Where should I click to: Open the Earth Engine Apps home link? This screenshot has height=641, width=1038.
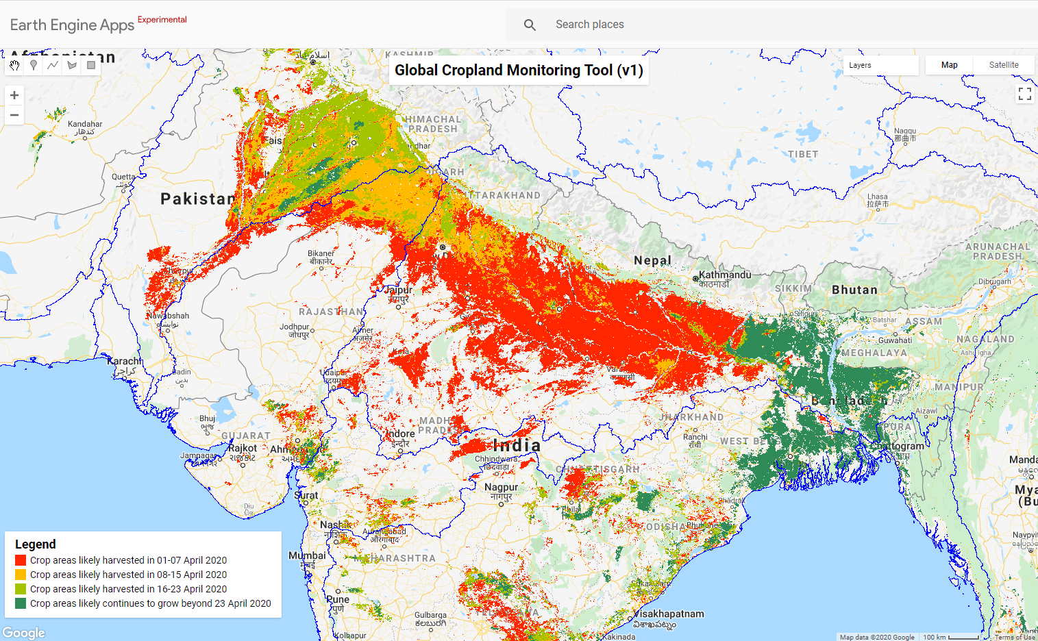(x=71, y=24)
